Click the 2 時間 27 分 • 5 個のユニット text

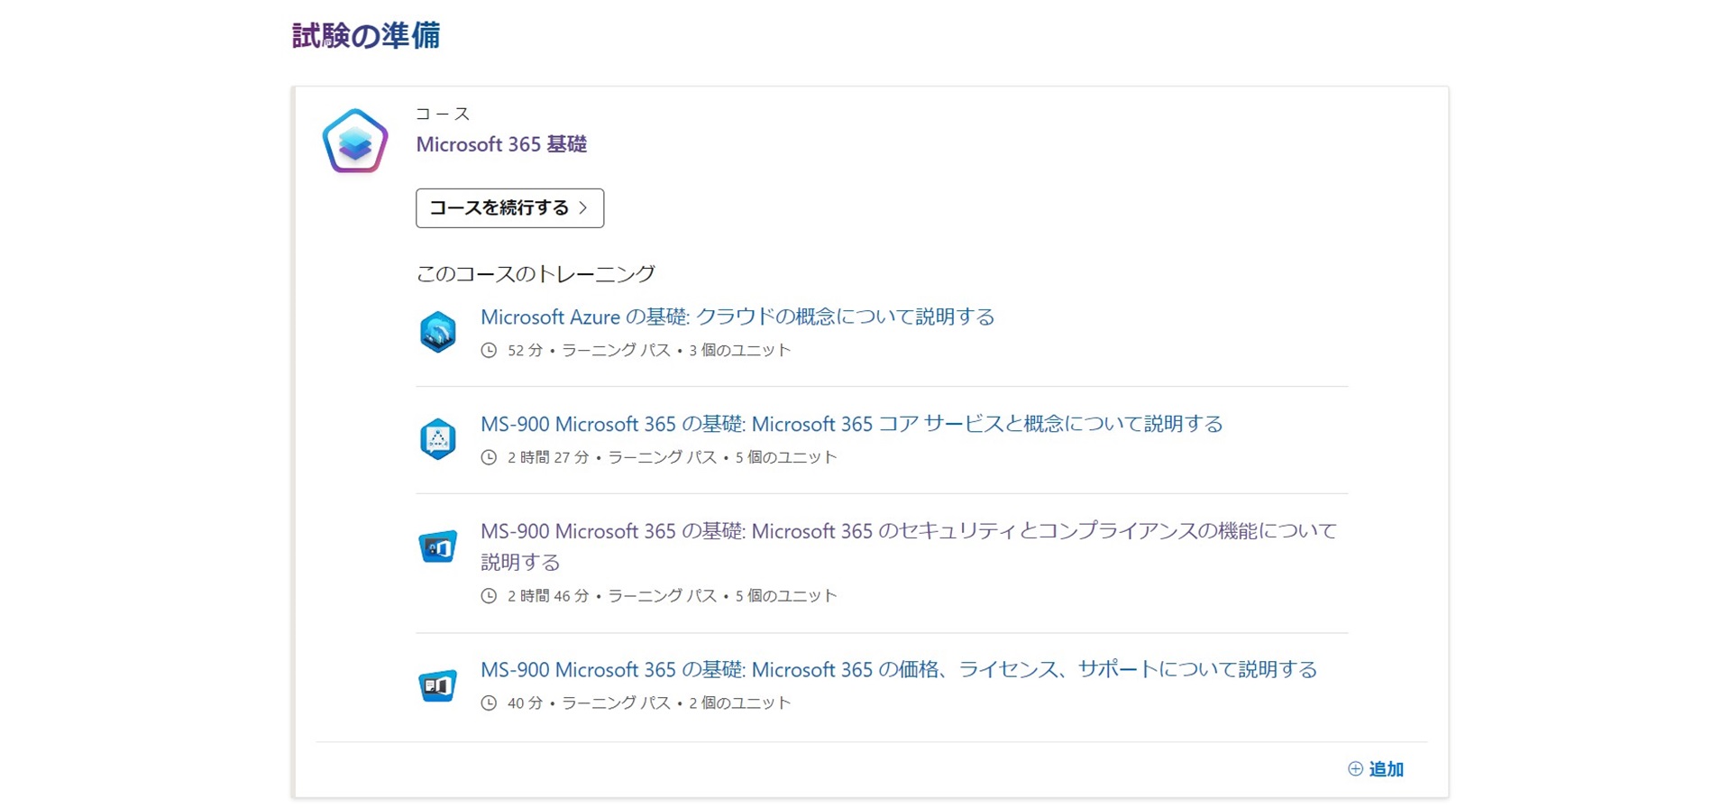point(673,457)
